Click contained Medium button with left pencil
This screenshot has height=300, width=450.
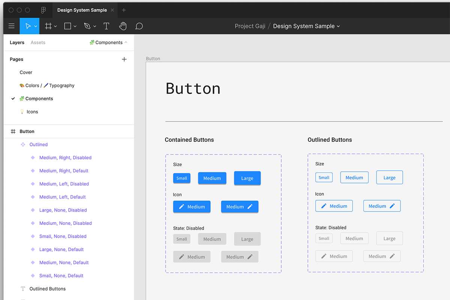pos(192,207)
